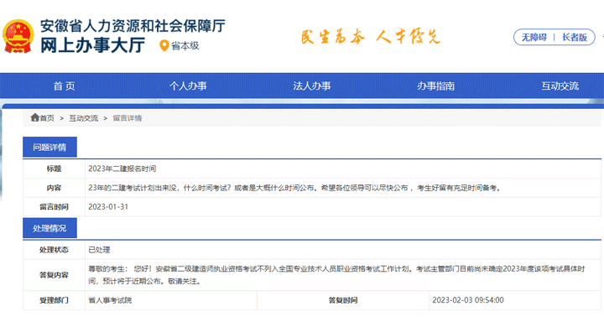Open the 个人办事 navigation tab
The width and height of the screenshot is (604, 327).
188,86
